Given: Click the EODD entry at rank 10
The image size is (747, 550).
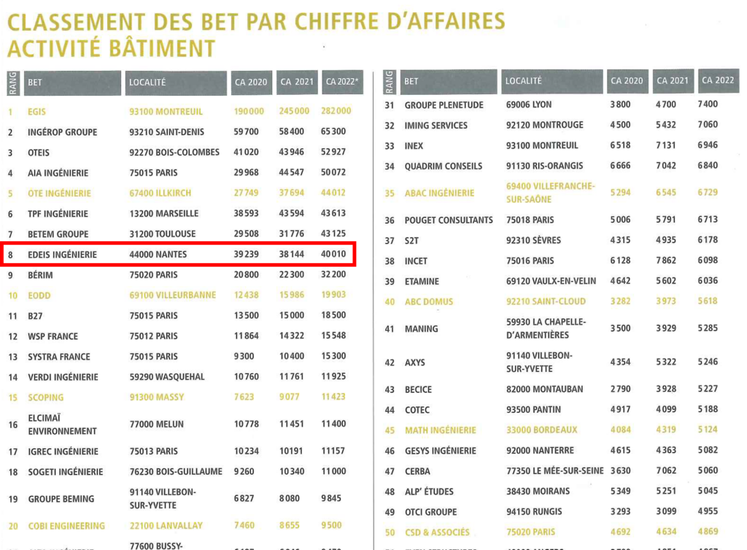Looking at the screenshot, I should tap(39, 296).
